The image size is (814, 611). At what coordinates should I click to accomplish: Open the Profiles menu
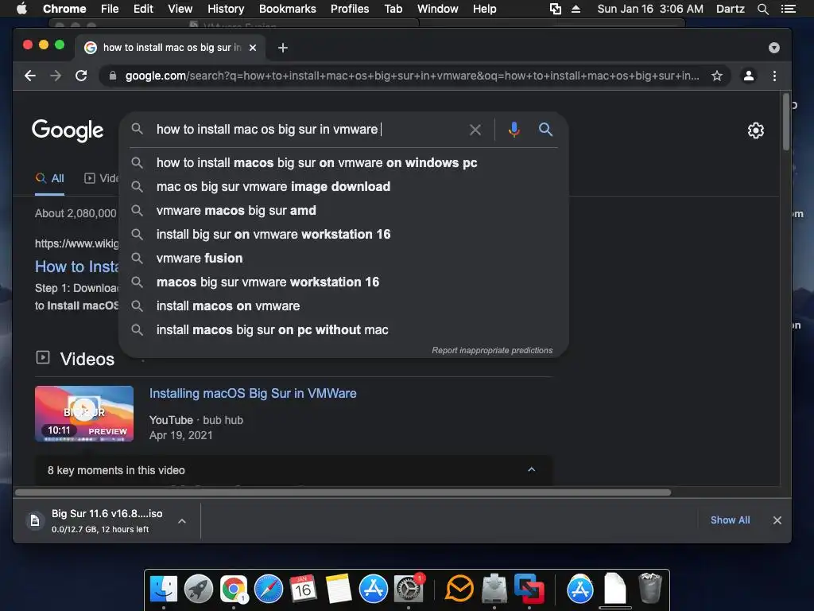(x=350, y=9)
